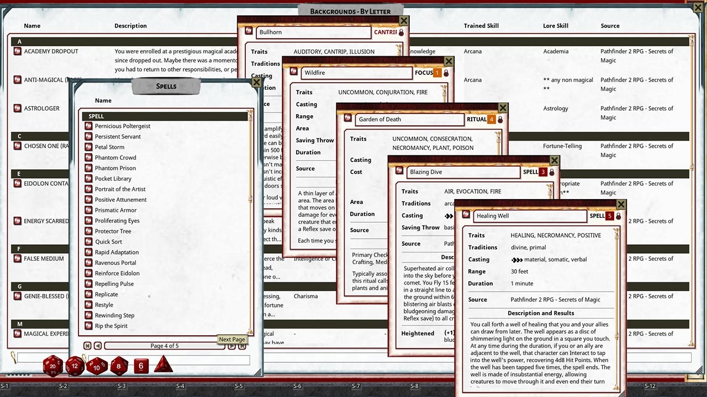Open the Reinforce Eidolon spell entry

pyautogui.click(x=117, y=273)
